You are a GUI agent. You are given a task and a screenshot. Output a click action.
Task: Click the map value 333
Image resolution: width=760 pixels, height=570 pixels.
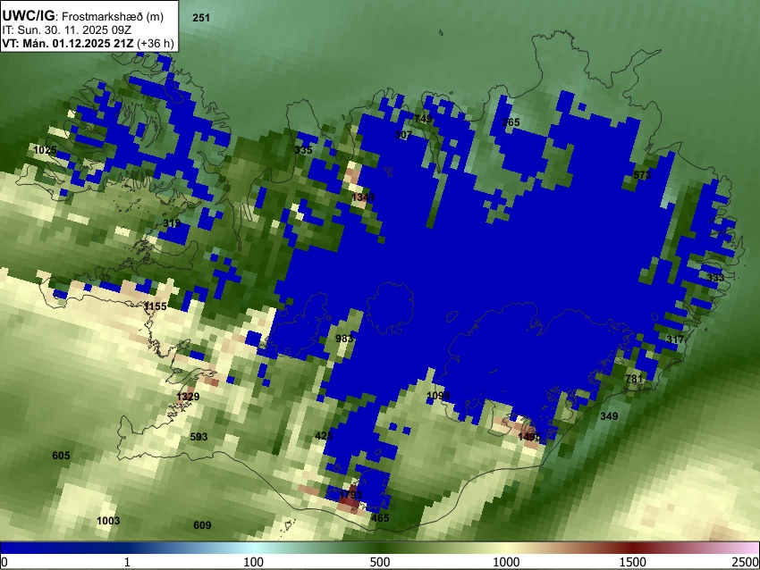[715, 278]
